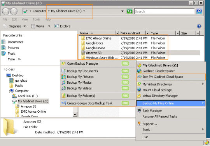This screenshot has height=146, width=210.
Task: Click the Mount Cloud Storage globe icon
Action: (139, 90)
